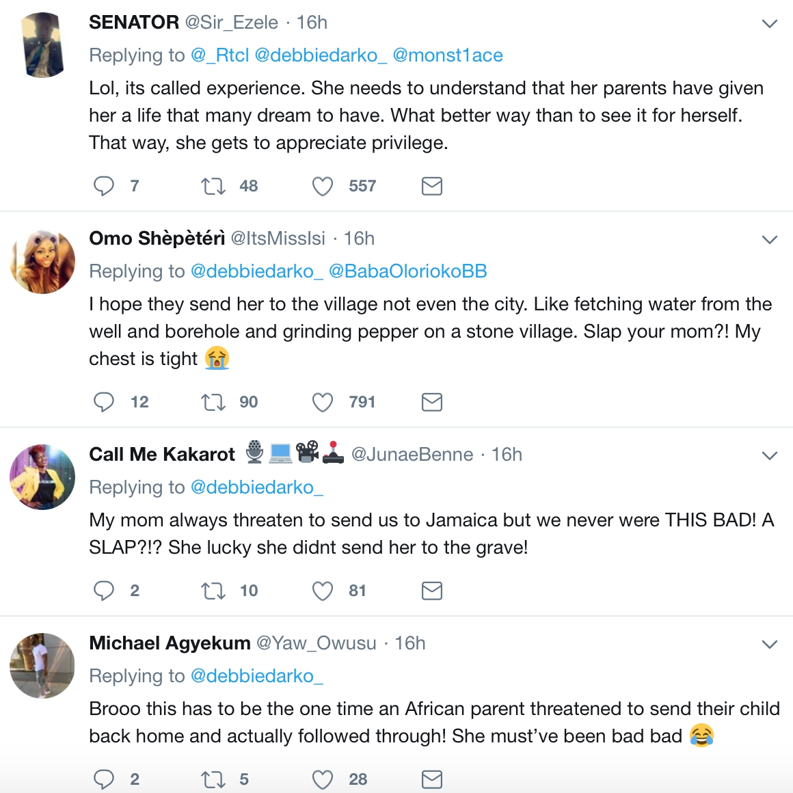Like Call Me Kakarot's tweet

[322, 591]
